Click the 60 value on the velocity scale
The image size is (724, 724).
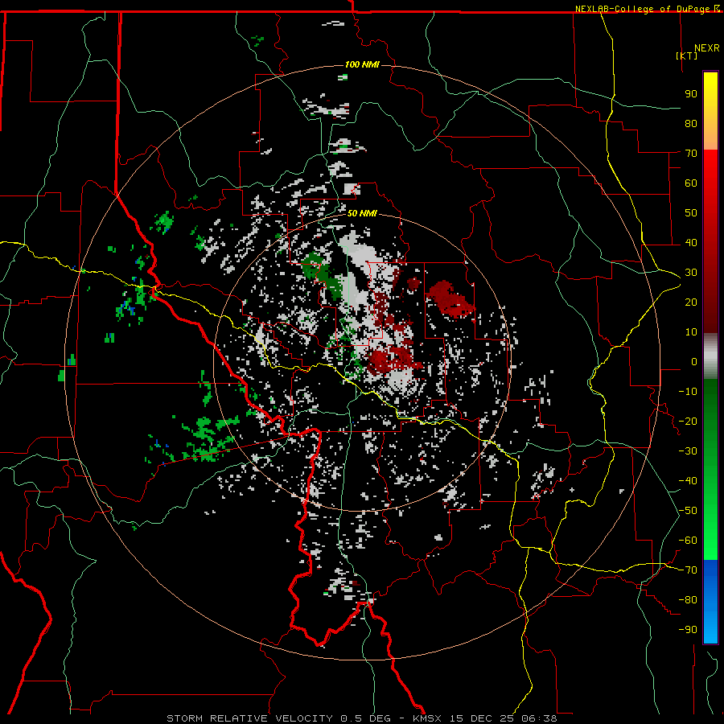tap(691, 183)
